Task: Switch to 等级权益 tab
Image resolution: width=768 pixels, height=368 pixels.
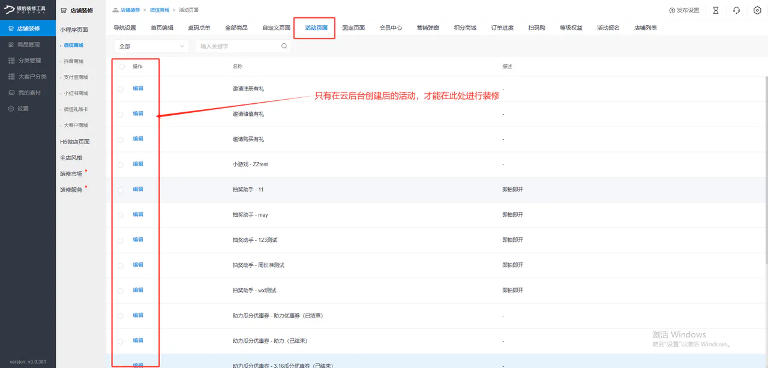Action: pos(571,28)
